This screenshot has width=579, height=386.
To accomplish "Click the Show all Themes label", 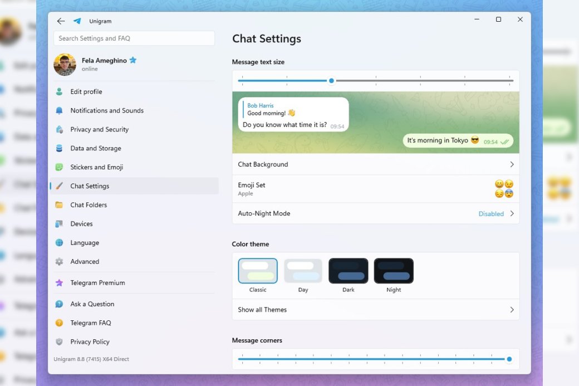I will click(262, 310).
